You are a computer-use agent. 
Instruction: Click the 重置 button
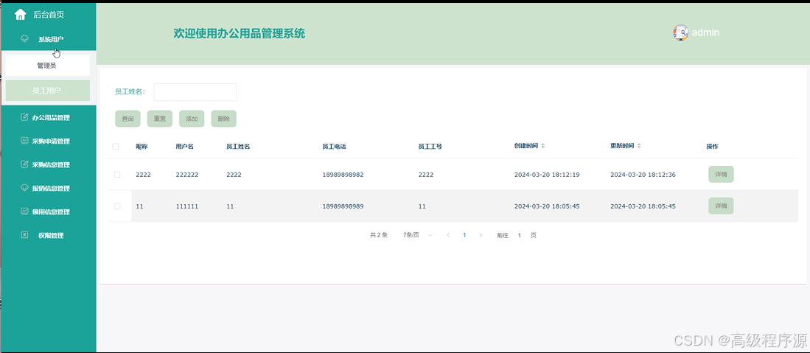coord(160,119)
